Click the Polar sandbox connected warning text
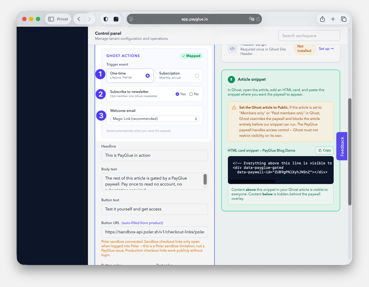Screen dimensions: 369x287 [x=153, y=248]
